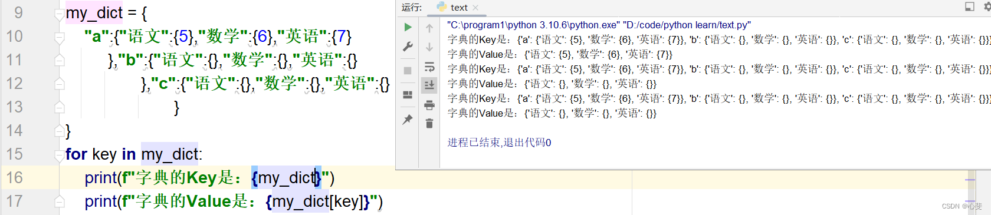Close the 'text' run tab
Screen dimensions: 991x215
click(x=475, y=8)
